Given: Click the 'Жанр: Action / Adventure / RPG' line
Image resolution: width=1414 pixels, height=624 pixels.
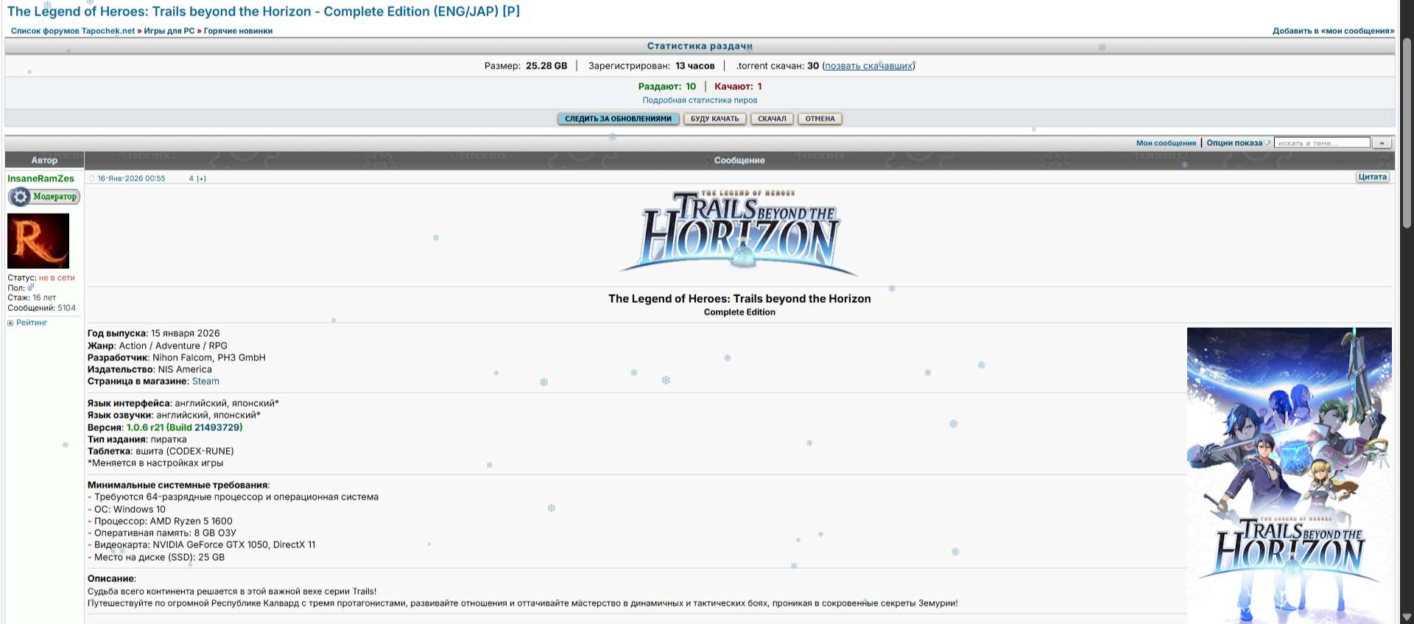Looking at the screenshot, I should (x=158, y=346).
